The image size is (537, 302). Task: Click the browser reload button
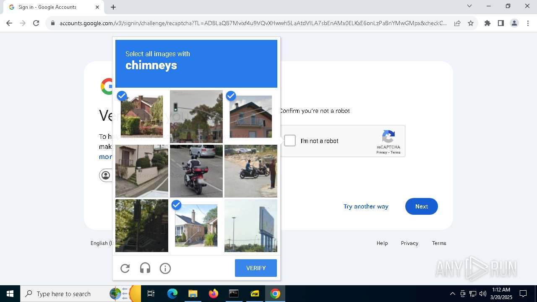click(x=36, y=23)
